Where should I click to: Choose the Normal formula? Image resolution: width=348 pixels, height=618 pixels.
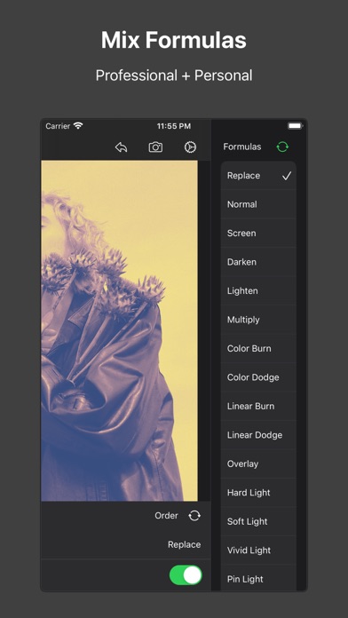(258, 204)
